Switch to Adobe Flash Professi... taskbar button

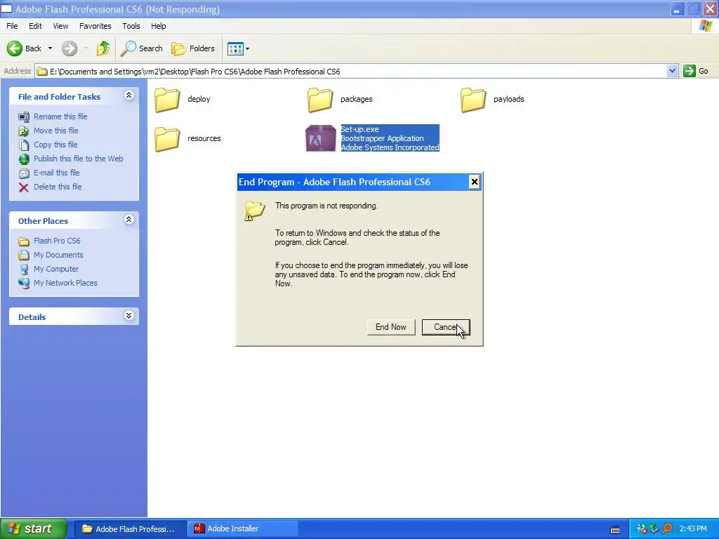130,529
